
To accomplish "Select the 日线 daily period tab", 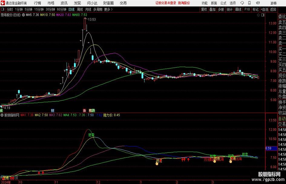I will tap(71, 9).
